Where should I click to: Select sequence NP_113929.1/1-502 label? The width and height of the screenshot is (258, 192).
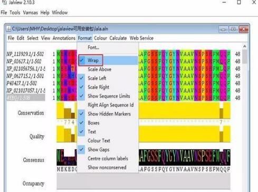pyautogui.click(x=25, y=54)
